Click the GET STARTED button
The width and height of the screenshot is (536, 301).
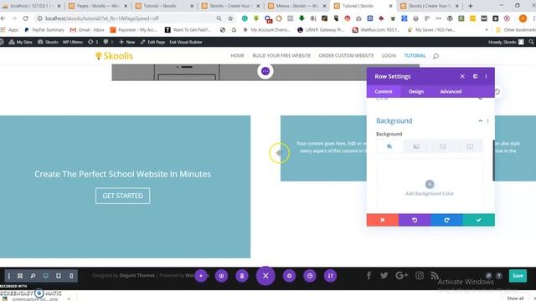coord(123,196)
